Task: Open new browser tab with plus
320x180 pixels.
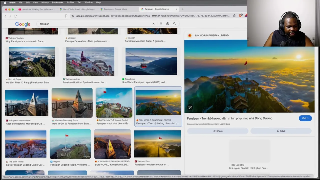Action: point(182,9)
